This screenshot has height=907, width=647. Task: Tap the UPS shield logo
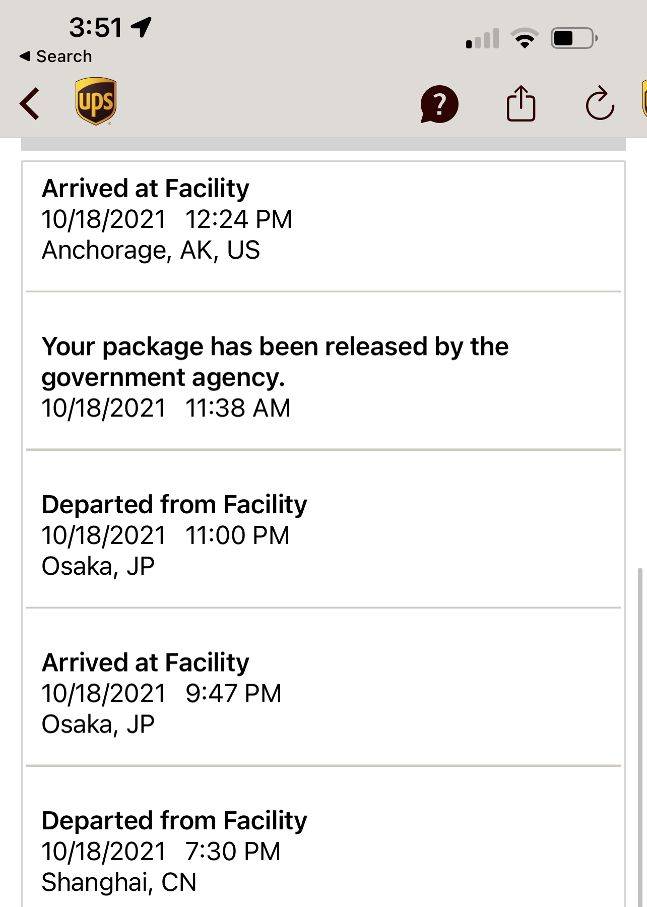point(96,101)
